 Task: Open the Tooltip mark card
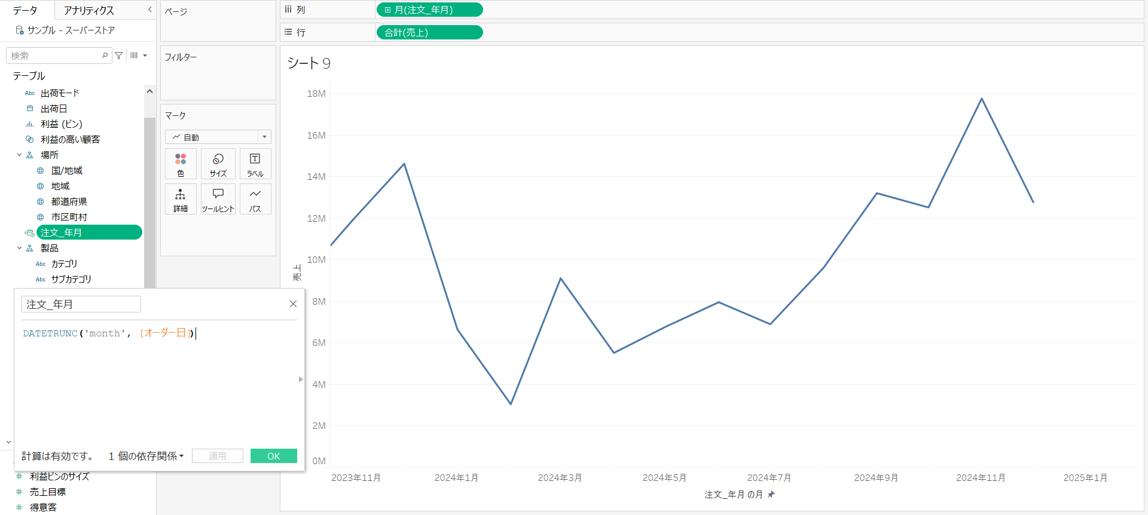coord(218,199)
